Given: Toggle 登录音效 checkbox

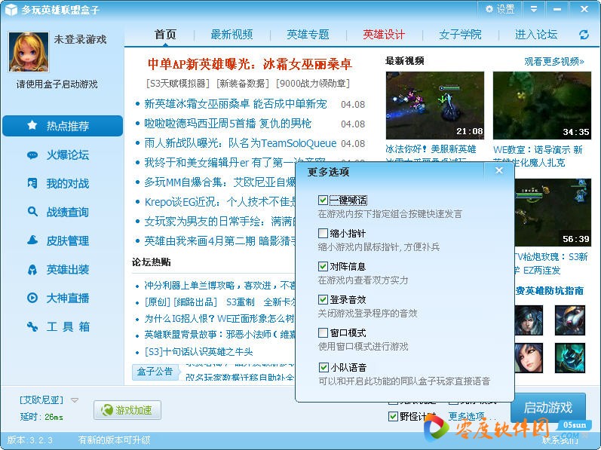Looking at the screenshot, I should [x=323, y=299].
